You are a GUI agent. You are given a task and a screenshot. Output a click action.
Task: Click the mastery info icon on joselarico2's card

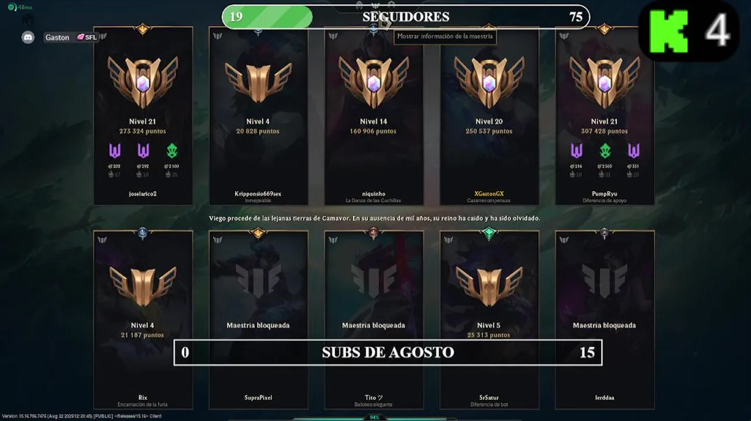tap(102, 36)
